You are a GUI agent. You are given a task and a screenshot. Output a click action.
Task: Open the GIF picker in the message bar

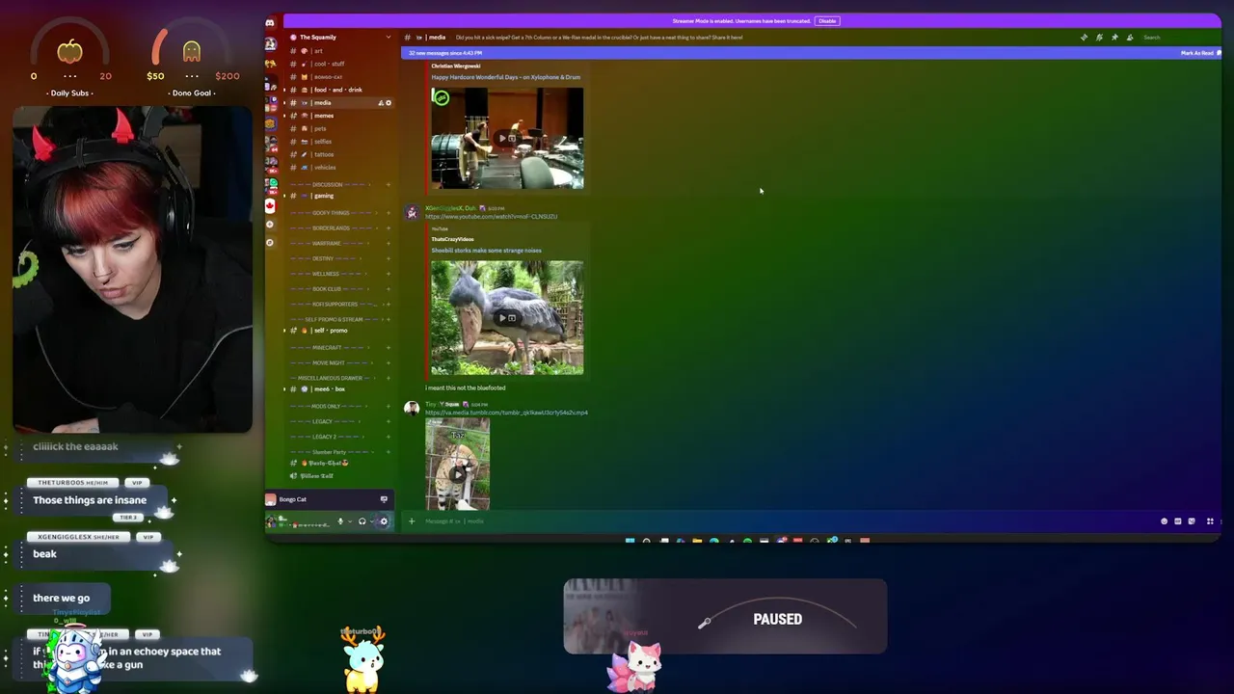pyautogui.click(x=1177, y=521)
